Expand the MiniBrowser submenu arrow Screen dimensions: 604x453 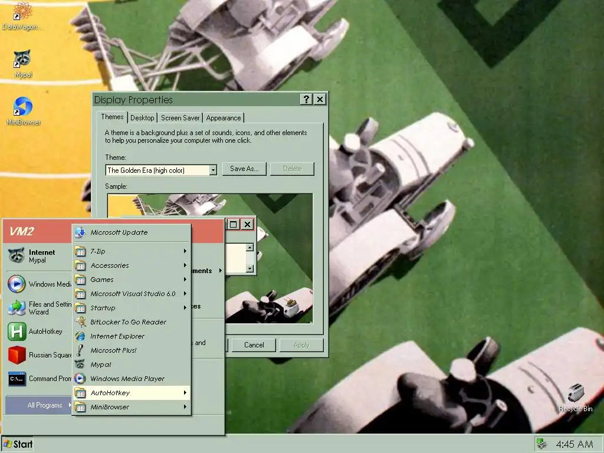point(185,407)
